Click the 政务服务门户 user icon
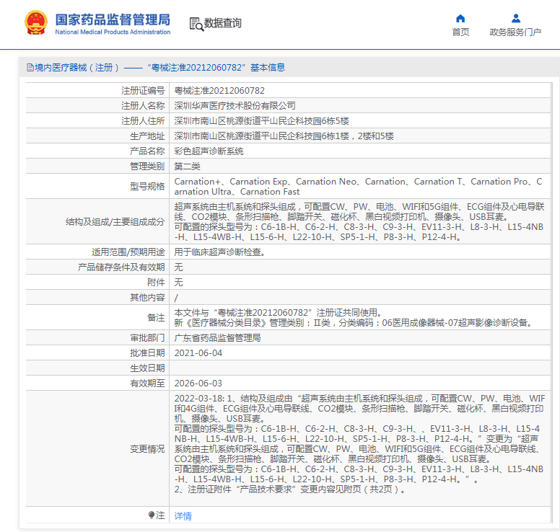Screen dimensions: 560x532 coord(516,18)
